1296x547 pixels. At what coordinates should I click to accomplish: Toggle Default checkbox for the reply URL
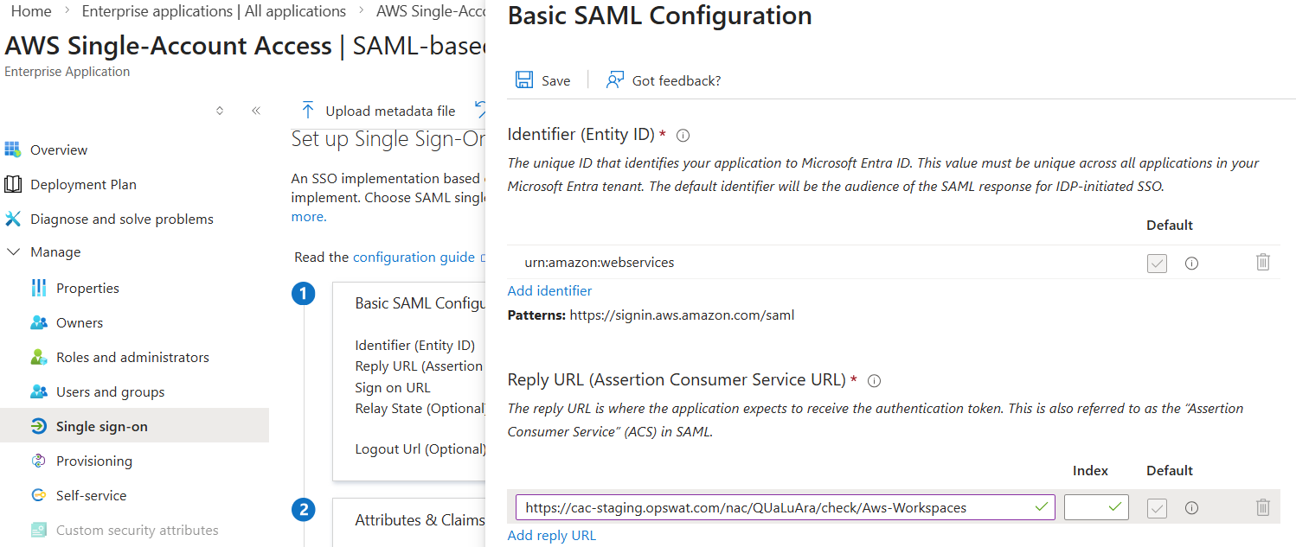1157,508
